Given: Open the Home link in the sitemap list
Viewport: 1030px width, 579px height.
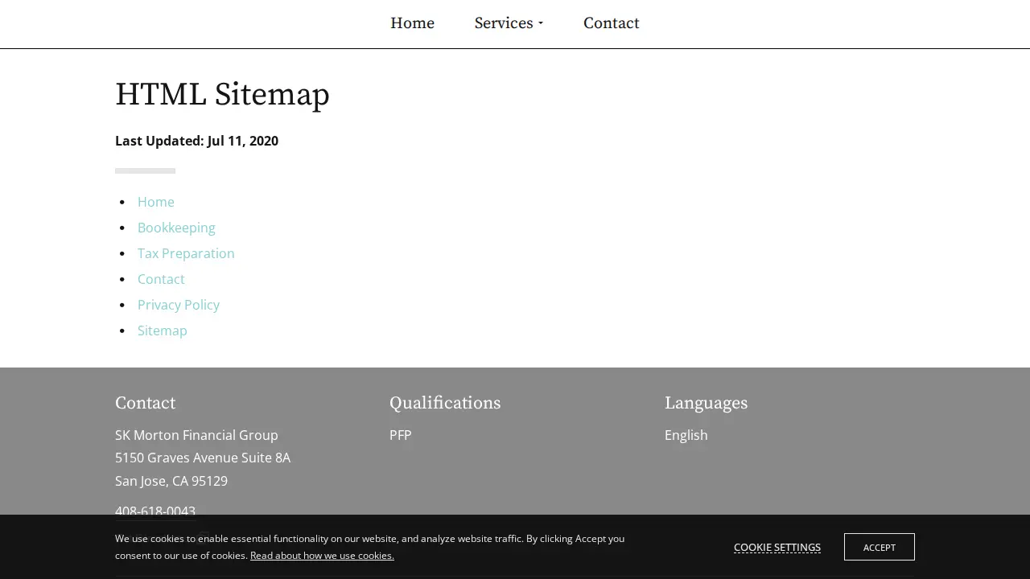Looking at the screenshot, I should click(156, 202).
